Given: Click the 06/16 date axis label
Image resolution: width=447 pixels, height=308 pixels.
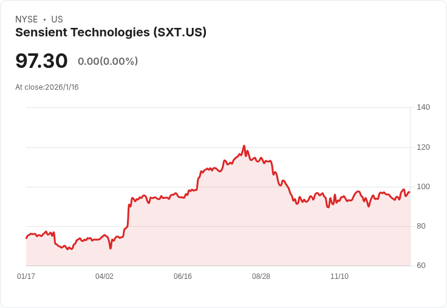Looking at the screenshot, I should click(x=183, y=276).
